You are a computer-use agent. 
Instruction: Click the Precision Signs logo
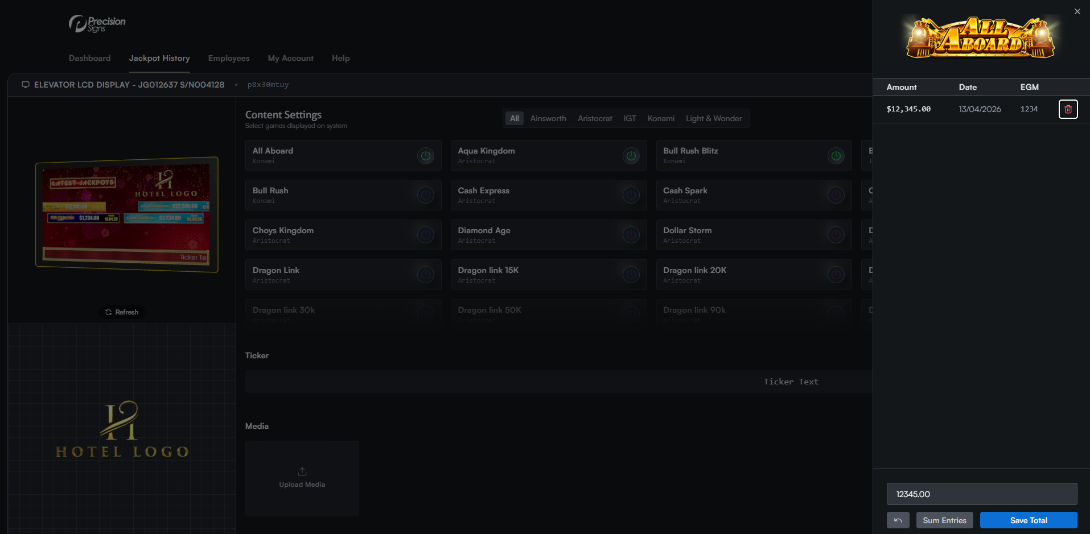coord(97,24)
